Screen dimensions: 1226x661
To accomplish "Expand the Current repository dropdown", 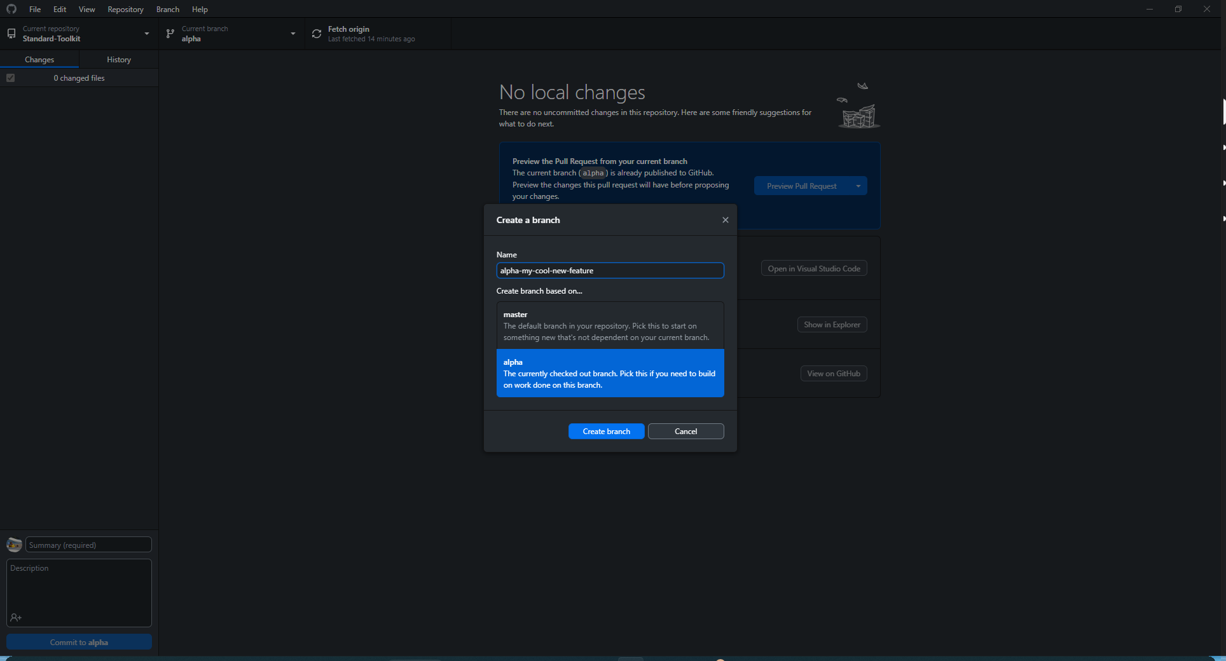I will point(147,34).
